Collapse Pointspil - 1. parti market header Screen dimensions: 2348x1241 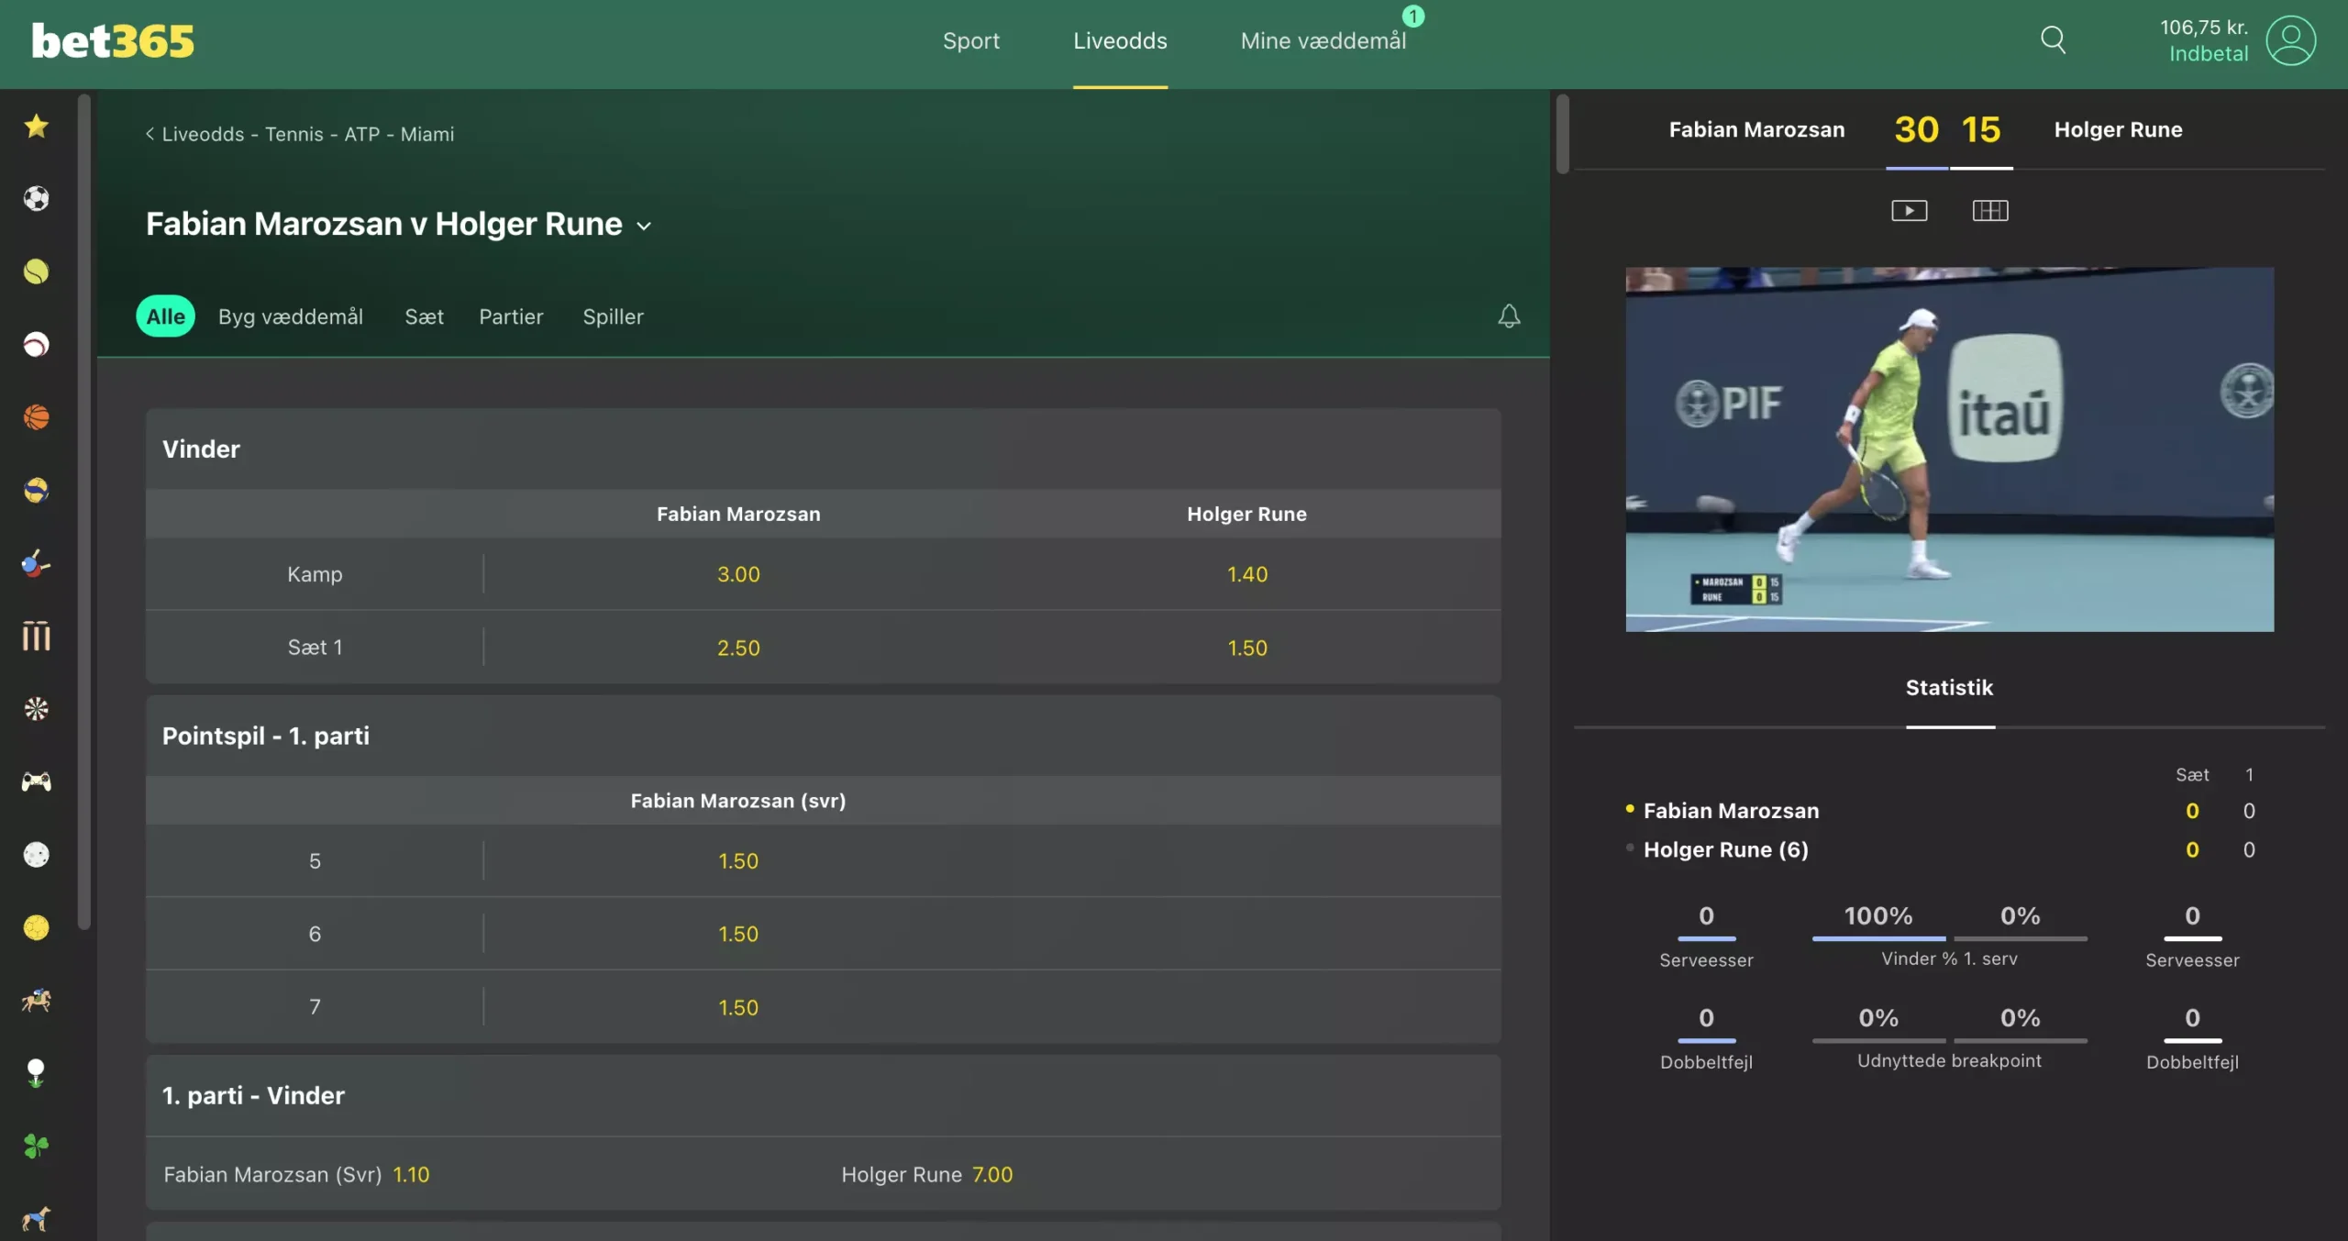(x=823, y=736)
